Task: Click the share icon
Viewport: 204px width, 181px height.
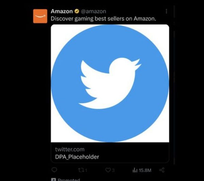Action: (162, 170)
